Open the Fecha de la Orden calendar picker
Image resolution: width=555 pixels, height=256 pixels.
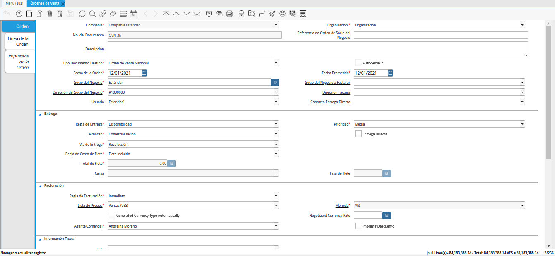tap(144, 73)
